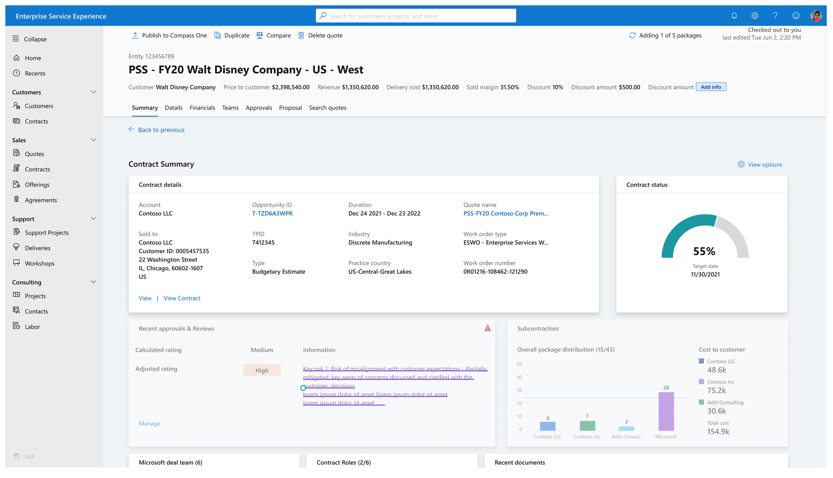The image size is (833, 478).
Task: Click the View options link text
Action: (765, 164)
